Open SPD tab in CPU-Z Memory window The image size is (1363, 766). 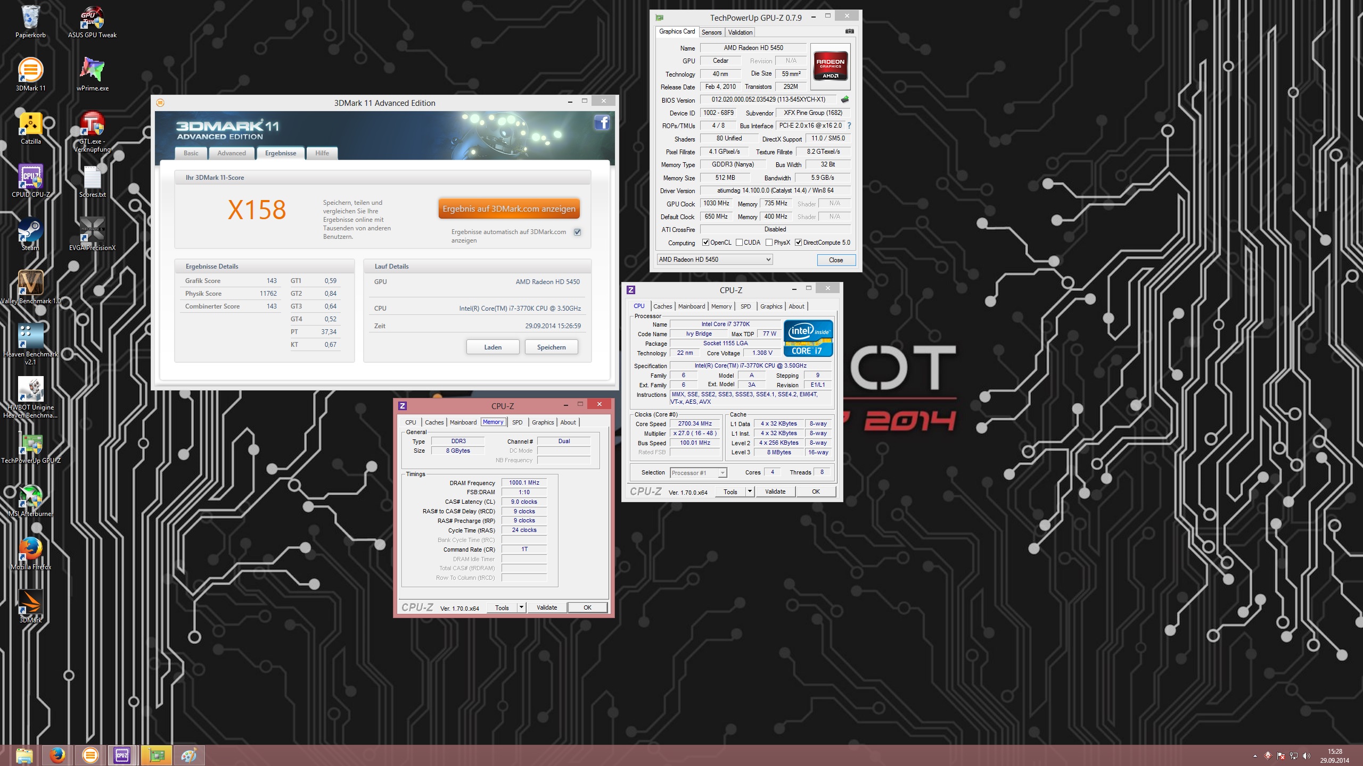click(517, 422)
